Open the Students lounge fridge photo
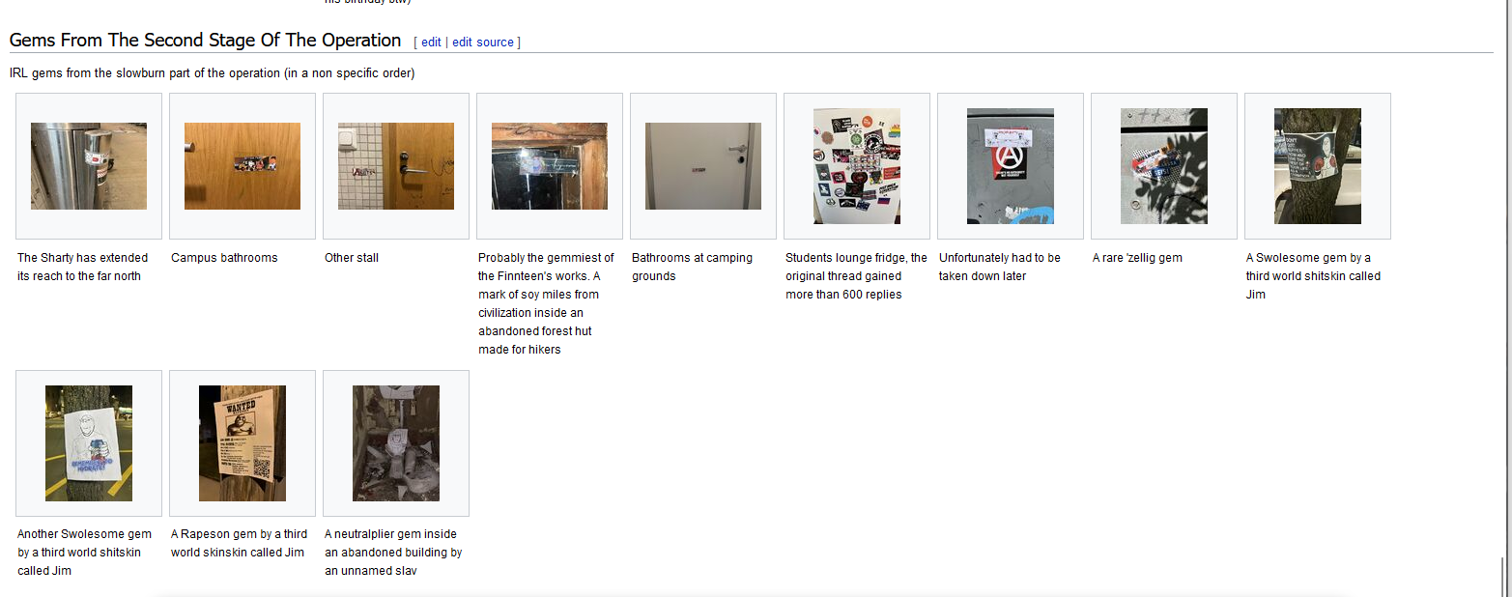Viewport: 1512px width, 597px height. [857, 166]
